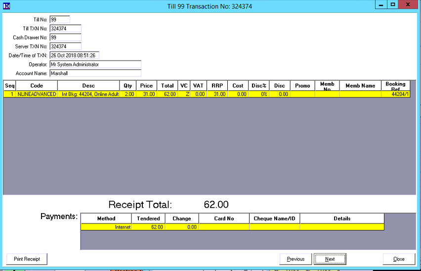Click the red X window close button
421x271 pixels.
[408, 4]
